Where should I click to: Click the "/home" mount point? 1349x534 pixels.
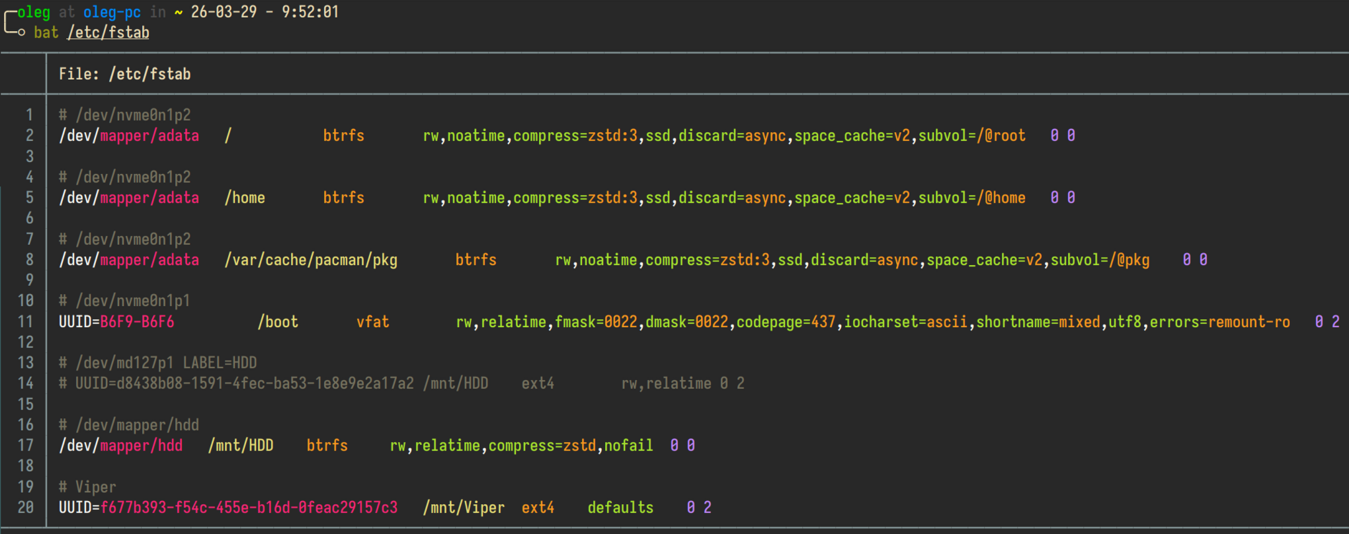[245, 198]
